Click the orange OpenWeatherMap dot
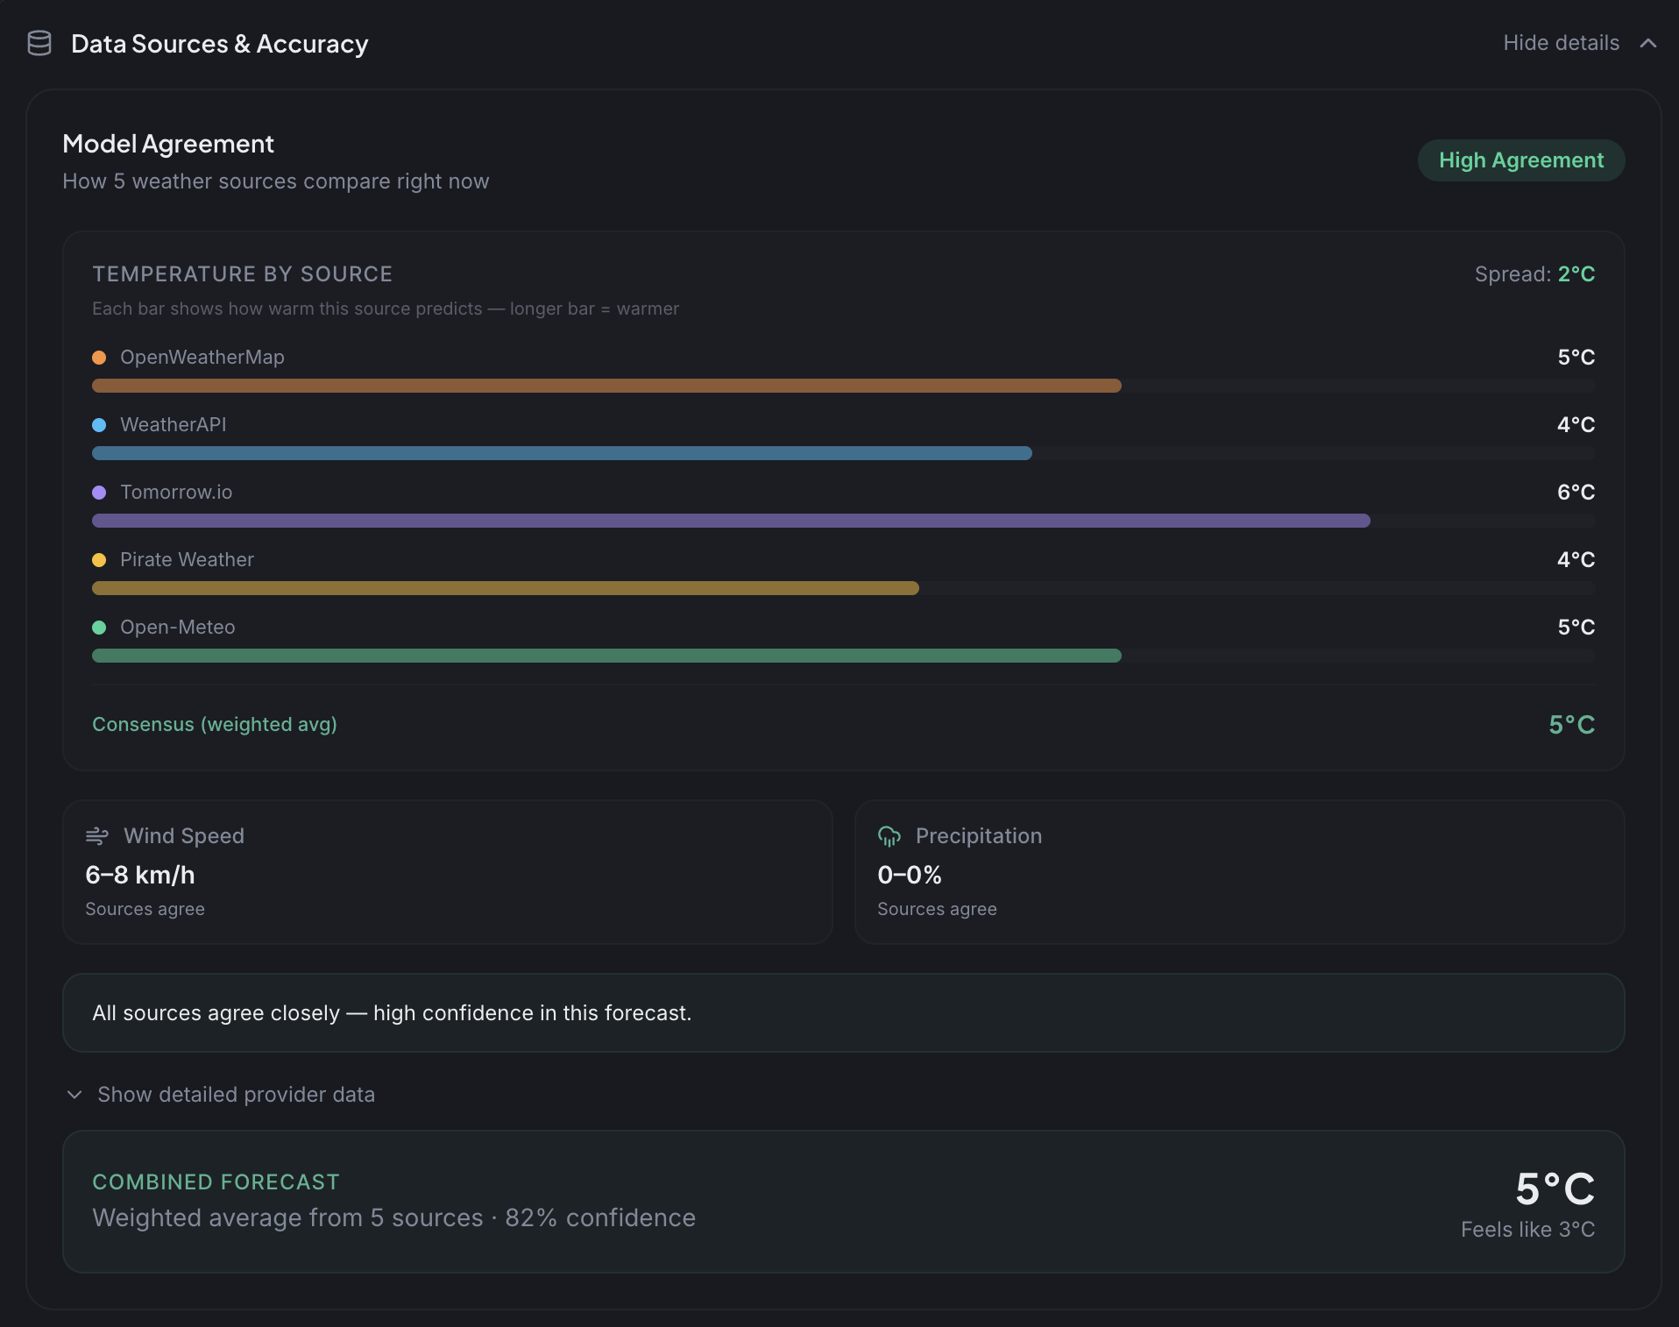The height and width of the screenshot is (1327, 1679). tap(99, 358)
